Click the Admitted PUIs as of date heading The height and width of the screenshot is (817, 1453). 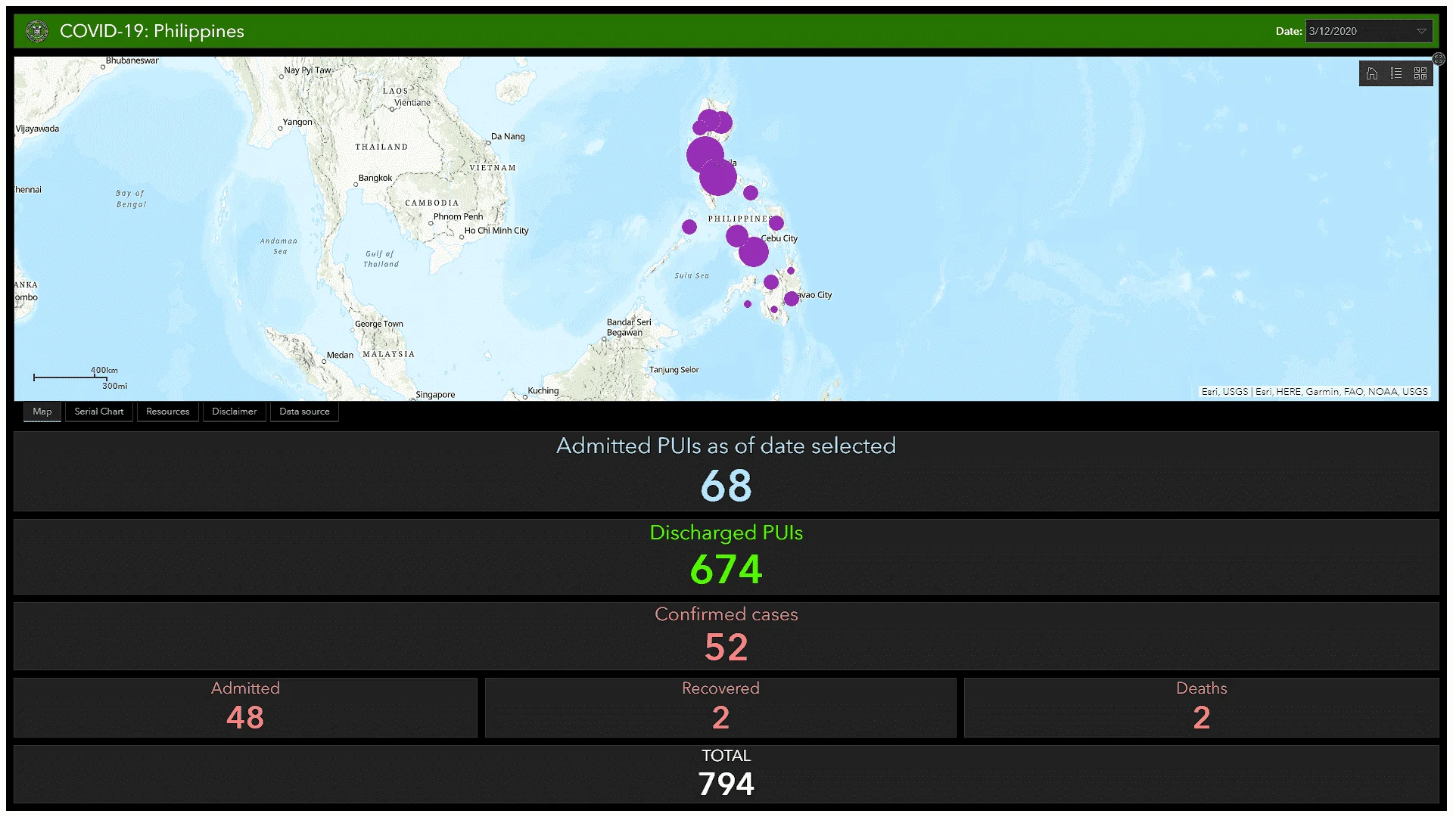(x=726, y=446)
